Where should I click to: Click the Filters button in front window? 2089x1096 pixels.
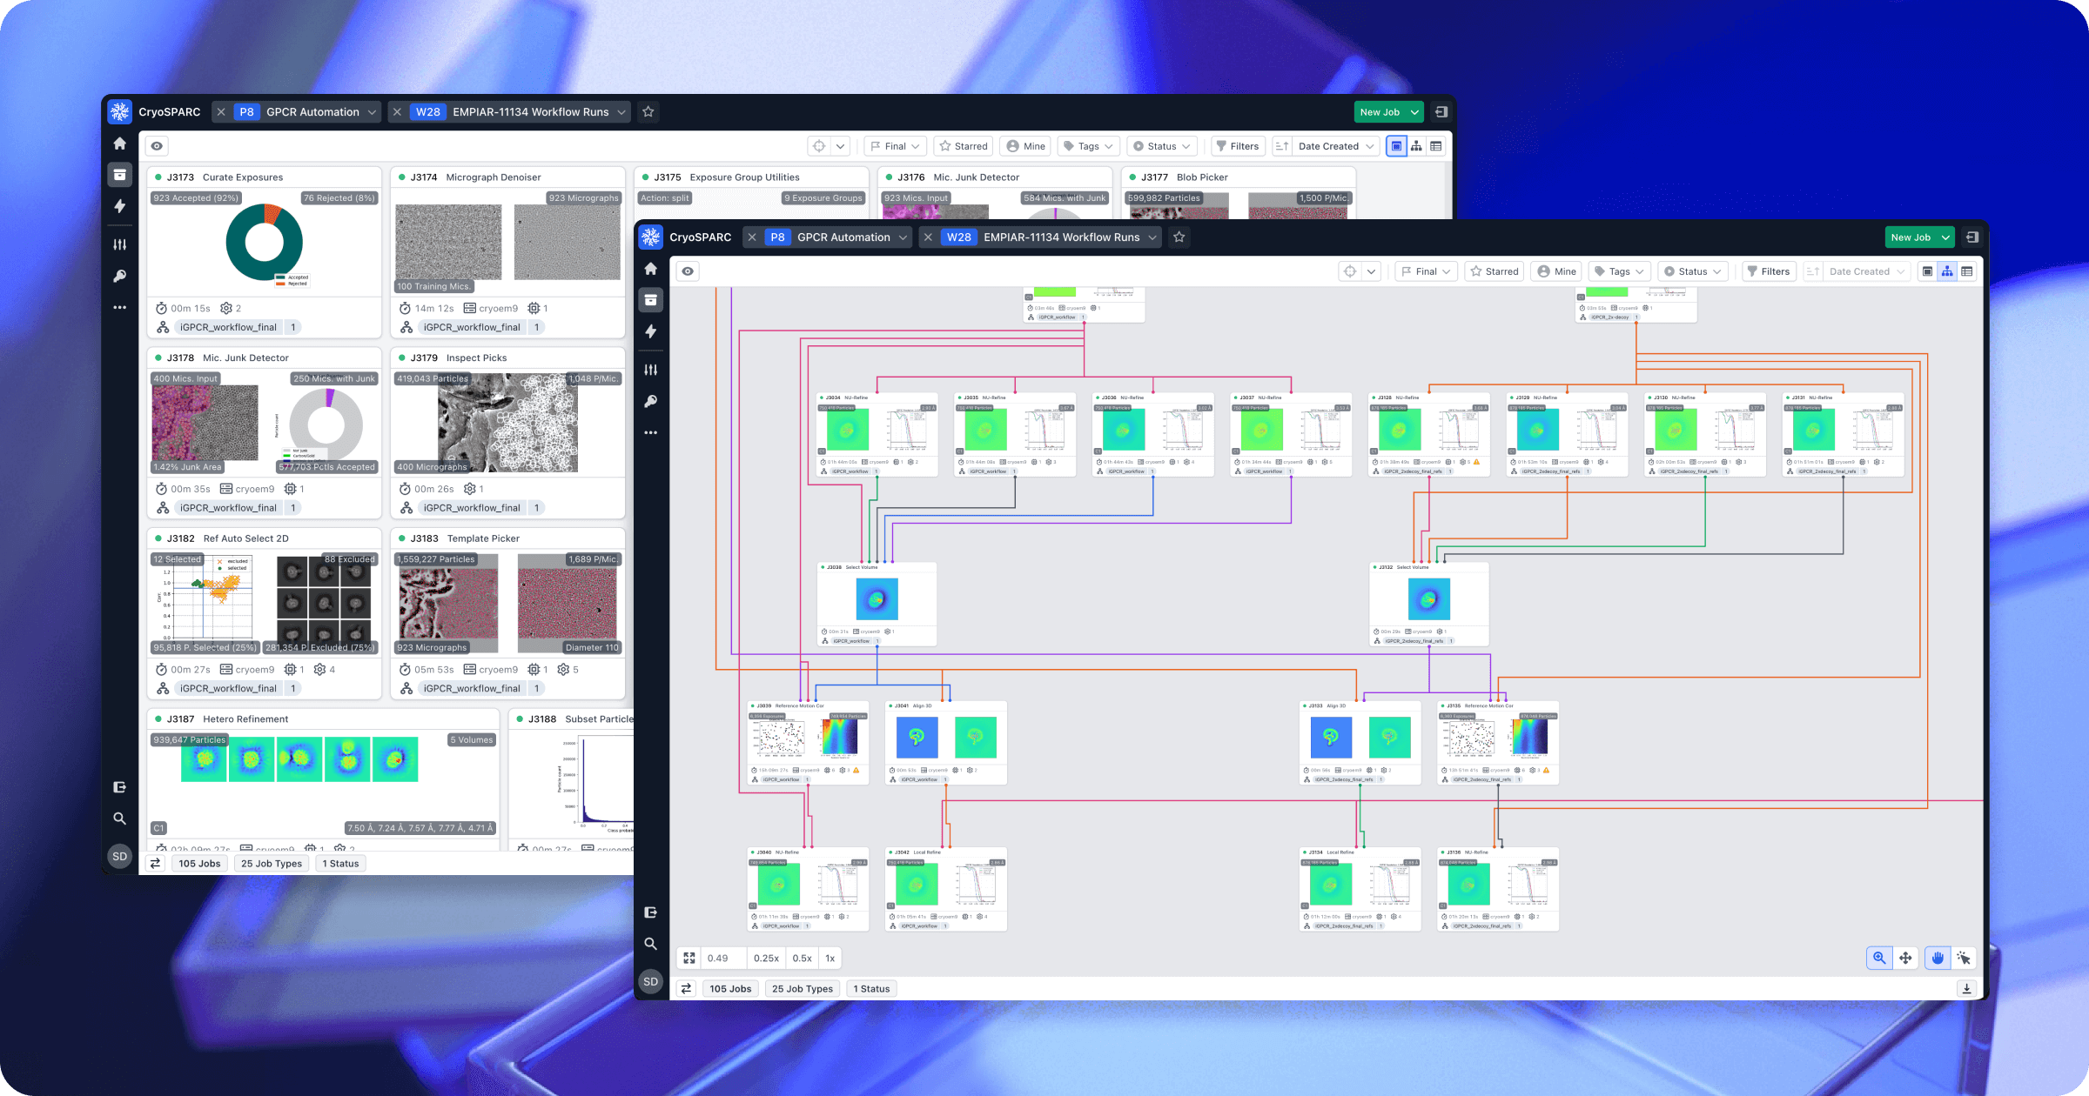point(1768,271)
